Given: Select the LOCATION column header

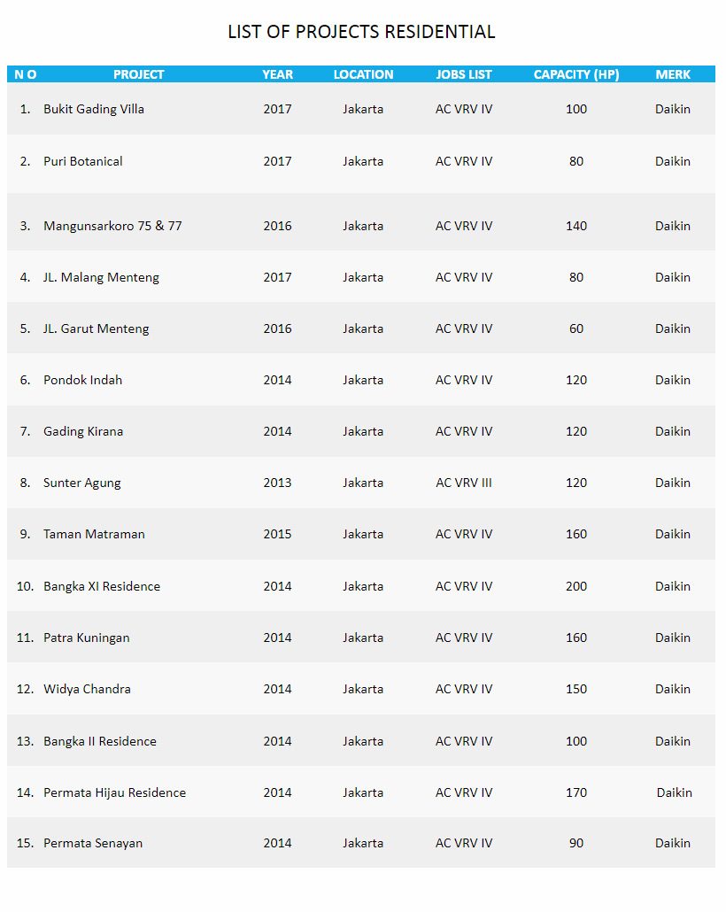Looking at the screenshot, I should (363, 74).
